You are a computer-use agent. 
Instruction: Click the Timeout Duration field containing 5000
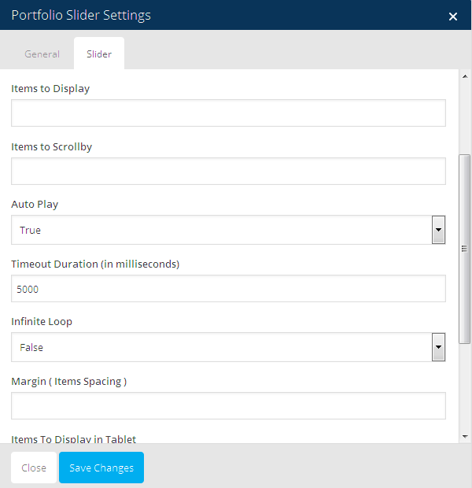pos(228,289)
